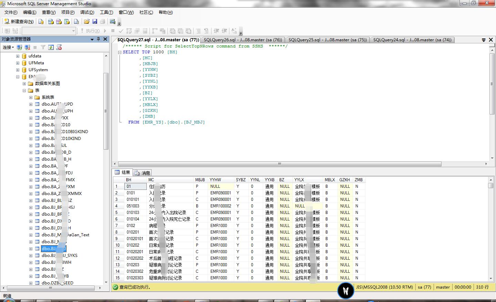Image resolution: width=496 pixels, height=302 pixels.
Task: Click the Cancel Executing Query stop icon
Action: (x=113, y=31)
